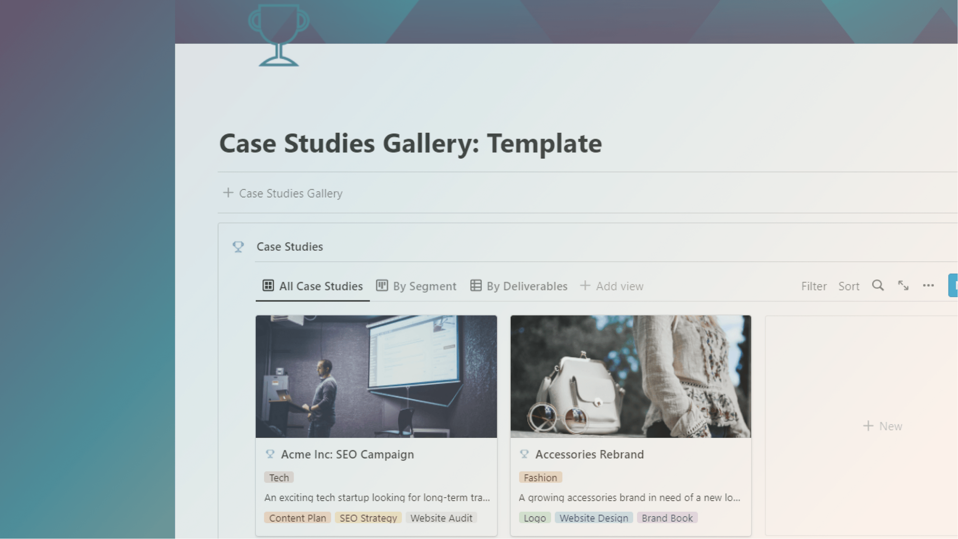Click the New card placeholder to add an entry

click(883, 426)
